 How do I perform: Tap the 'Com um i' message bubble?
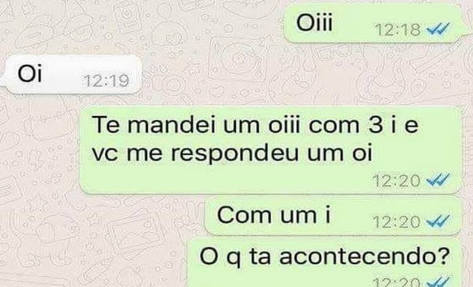pyautogui.click(x=333, y=215)
